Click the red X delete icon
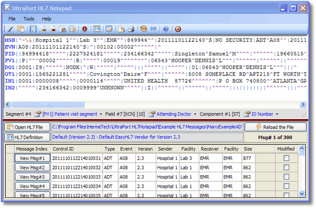This screenshot has height=208, width=316. click(84, 29)
